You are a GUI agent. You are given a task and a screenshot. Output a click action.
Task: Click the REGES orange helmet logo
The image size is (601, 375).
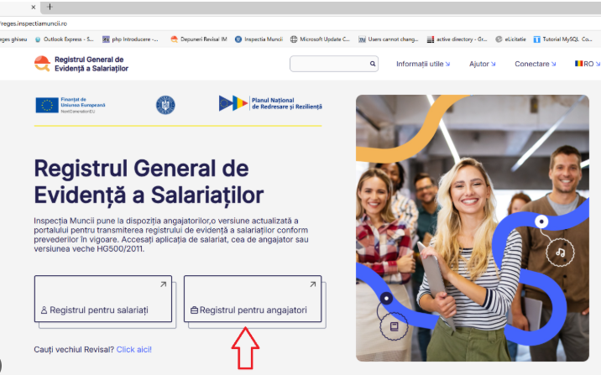[42, 64]
